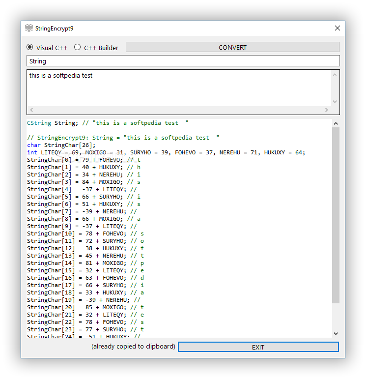
Task: Click the StringEncrypt9 app icon in title bar
Action: (x=29, y=29)
